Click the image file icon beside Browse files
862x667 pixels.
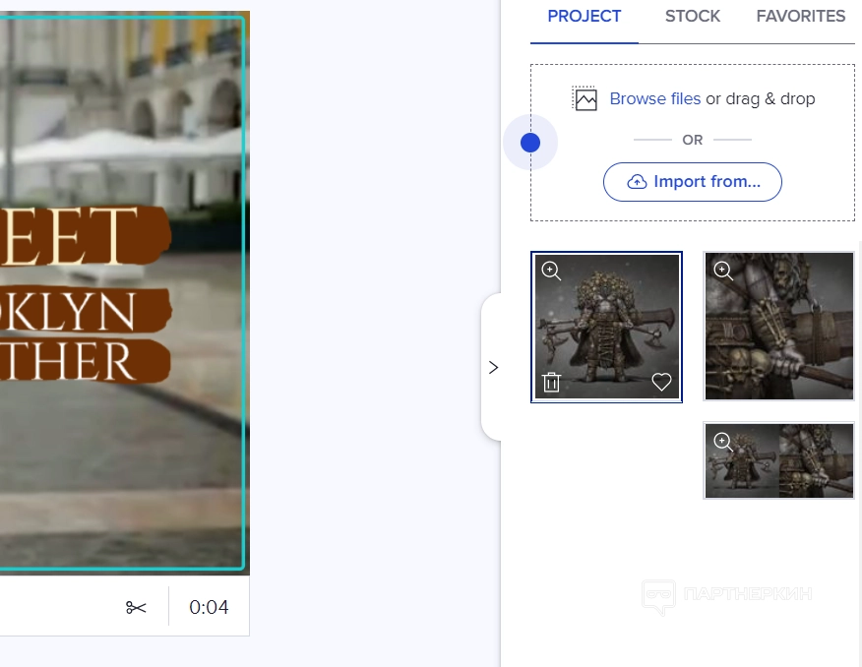coord(585,98)
